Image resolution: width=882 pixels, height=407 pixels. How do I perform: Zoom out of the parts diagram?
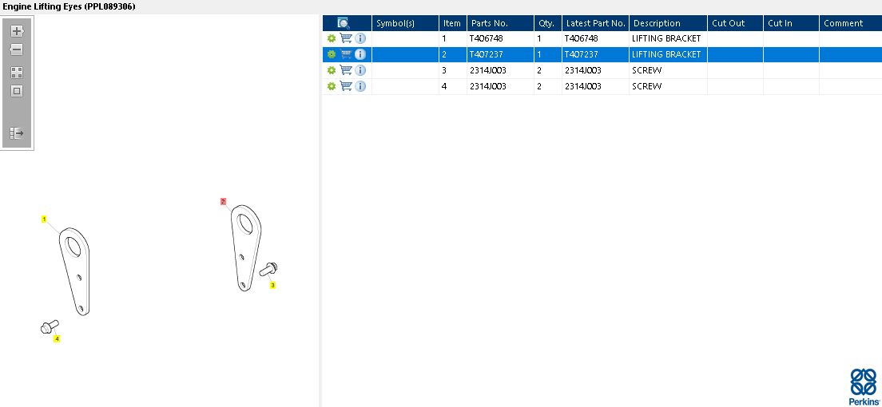17,49
